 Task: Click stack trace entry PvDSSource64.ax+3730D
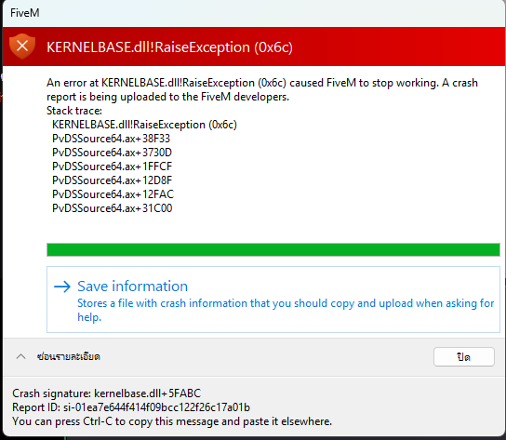[x=112, y=153]
